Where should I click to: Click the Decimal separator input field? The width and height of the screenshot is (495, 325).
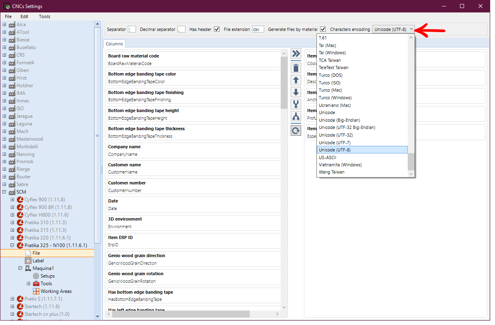pos(181,29)
